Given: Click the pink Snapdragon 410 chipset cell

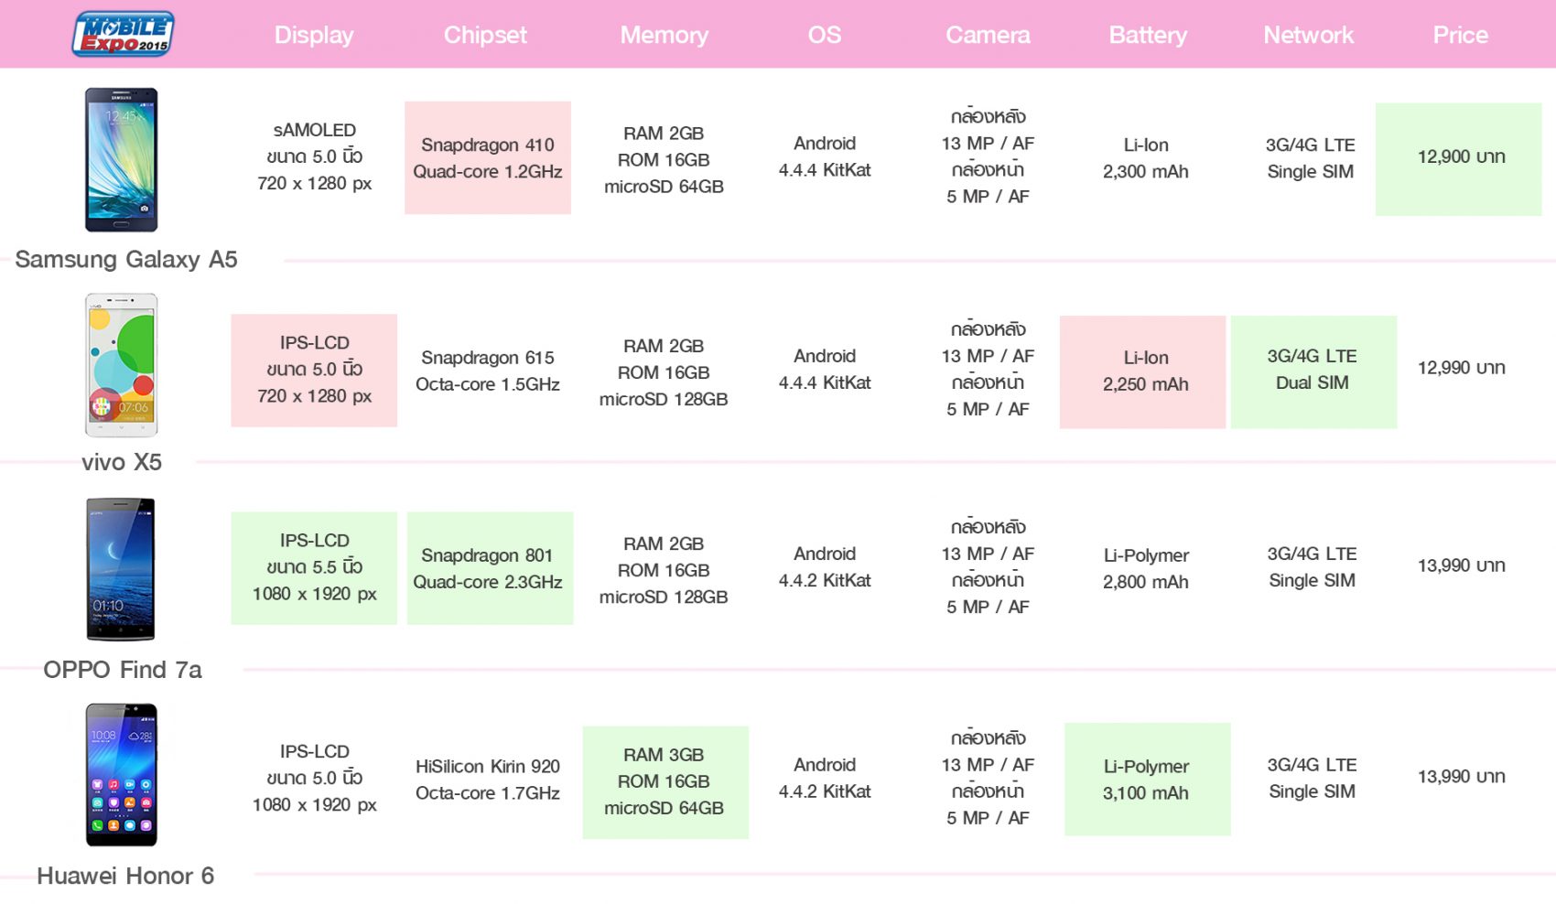Looking at the screenshot, I should (x=488, y=157).
